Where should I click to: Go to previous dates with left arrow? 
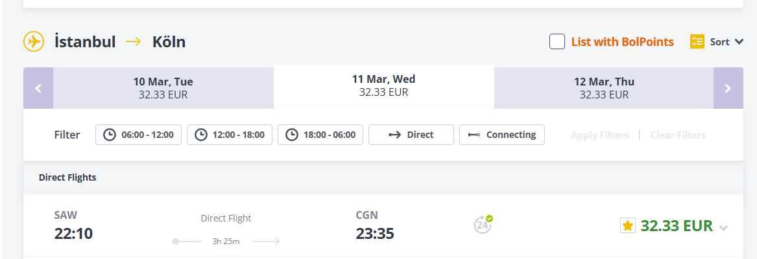pyautogui.click(x=38, y=88)
